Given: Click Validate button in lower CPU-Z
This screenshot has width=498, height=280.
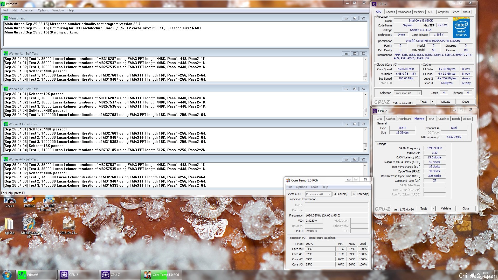Looking at the screenshot, I should (x=446, y=208).
